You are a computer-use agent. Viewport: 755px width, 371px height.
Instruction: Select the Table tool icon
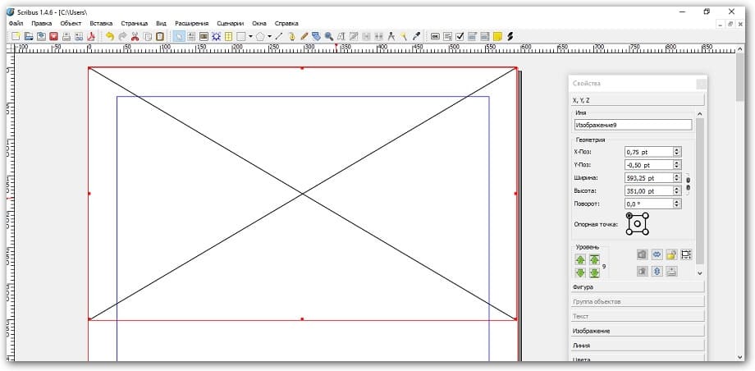pos(229,36)
